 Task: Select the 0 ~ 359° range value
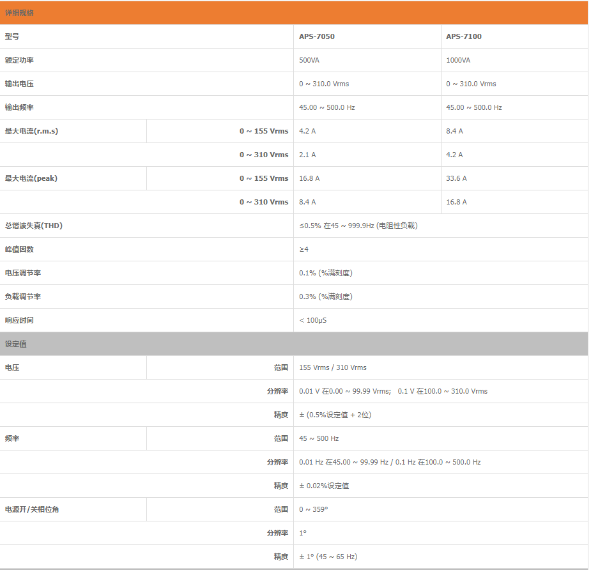click(314, 509)
